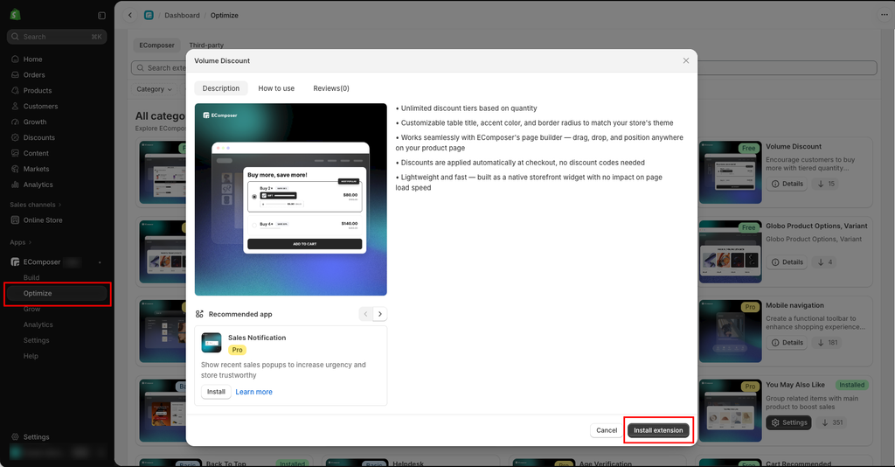Open Settings on You May Also Like card
The height and width of the screenshot is (467, 895).
click(789, 422)
